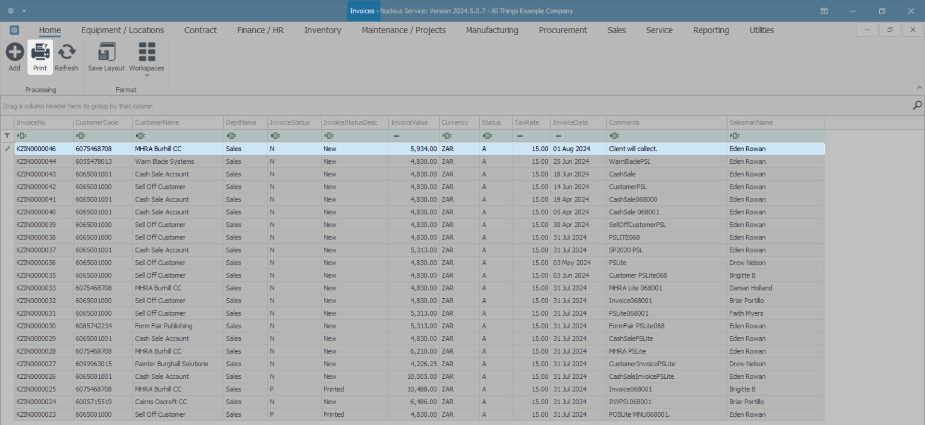Open the Workspaces dropdown

pos(146,59)
